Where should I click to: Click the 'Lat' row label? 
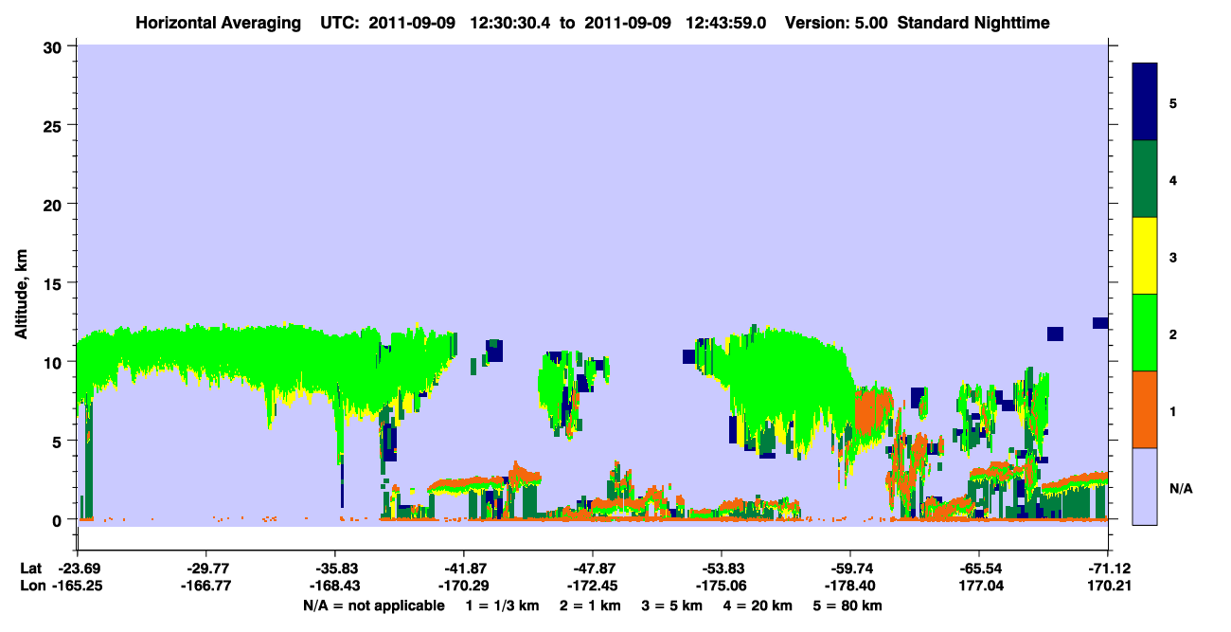[30, 569]
